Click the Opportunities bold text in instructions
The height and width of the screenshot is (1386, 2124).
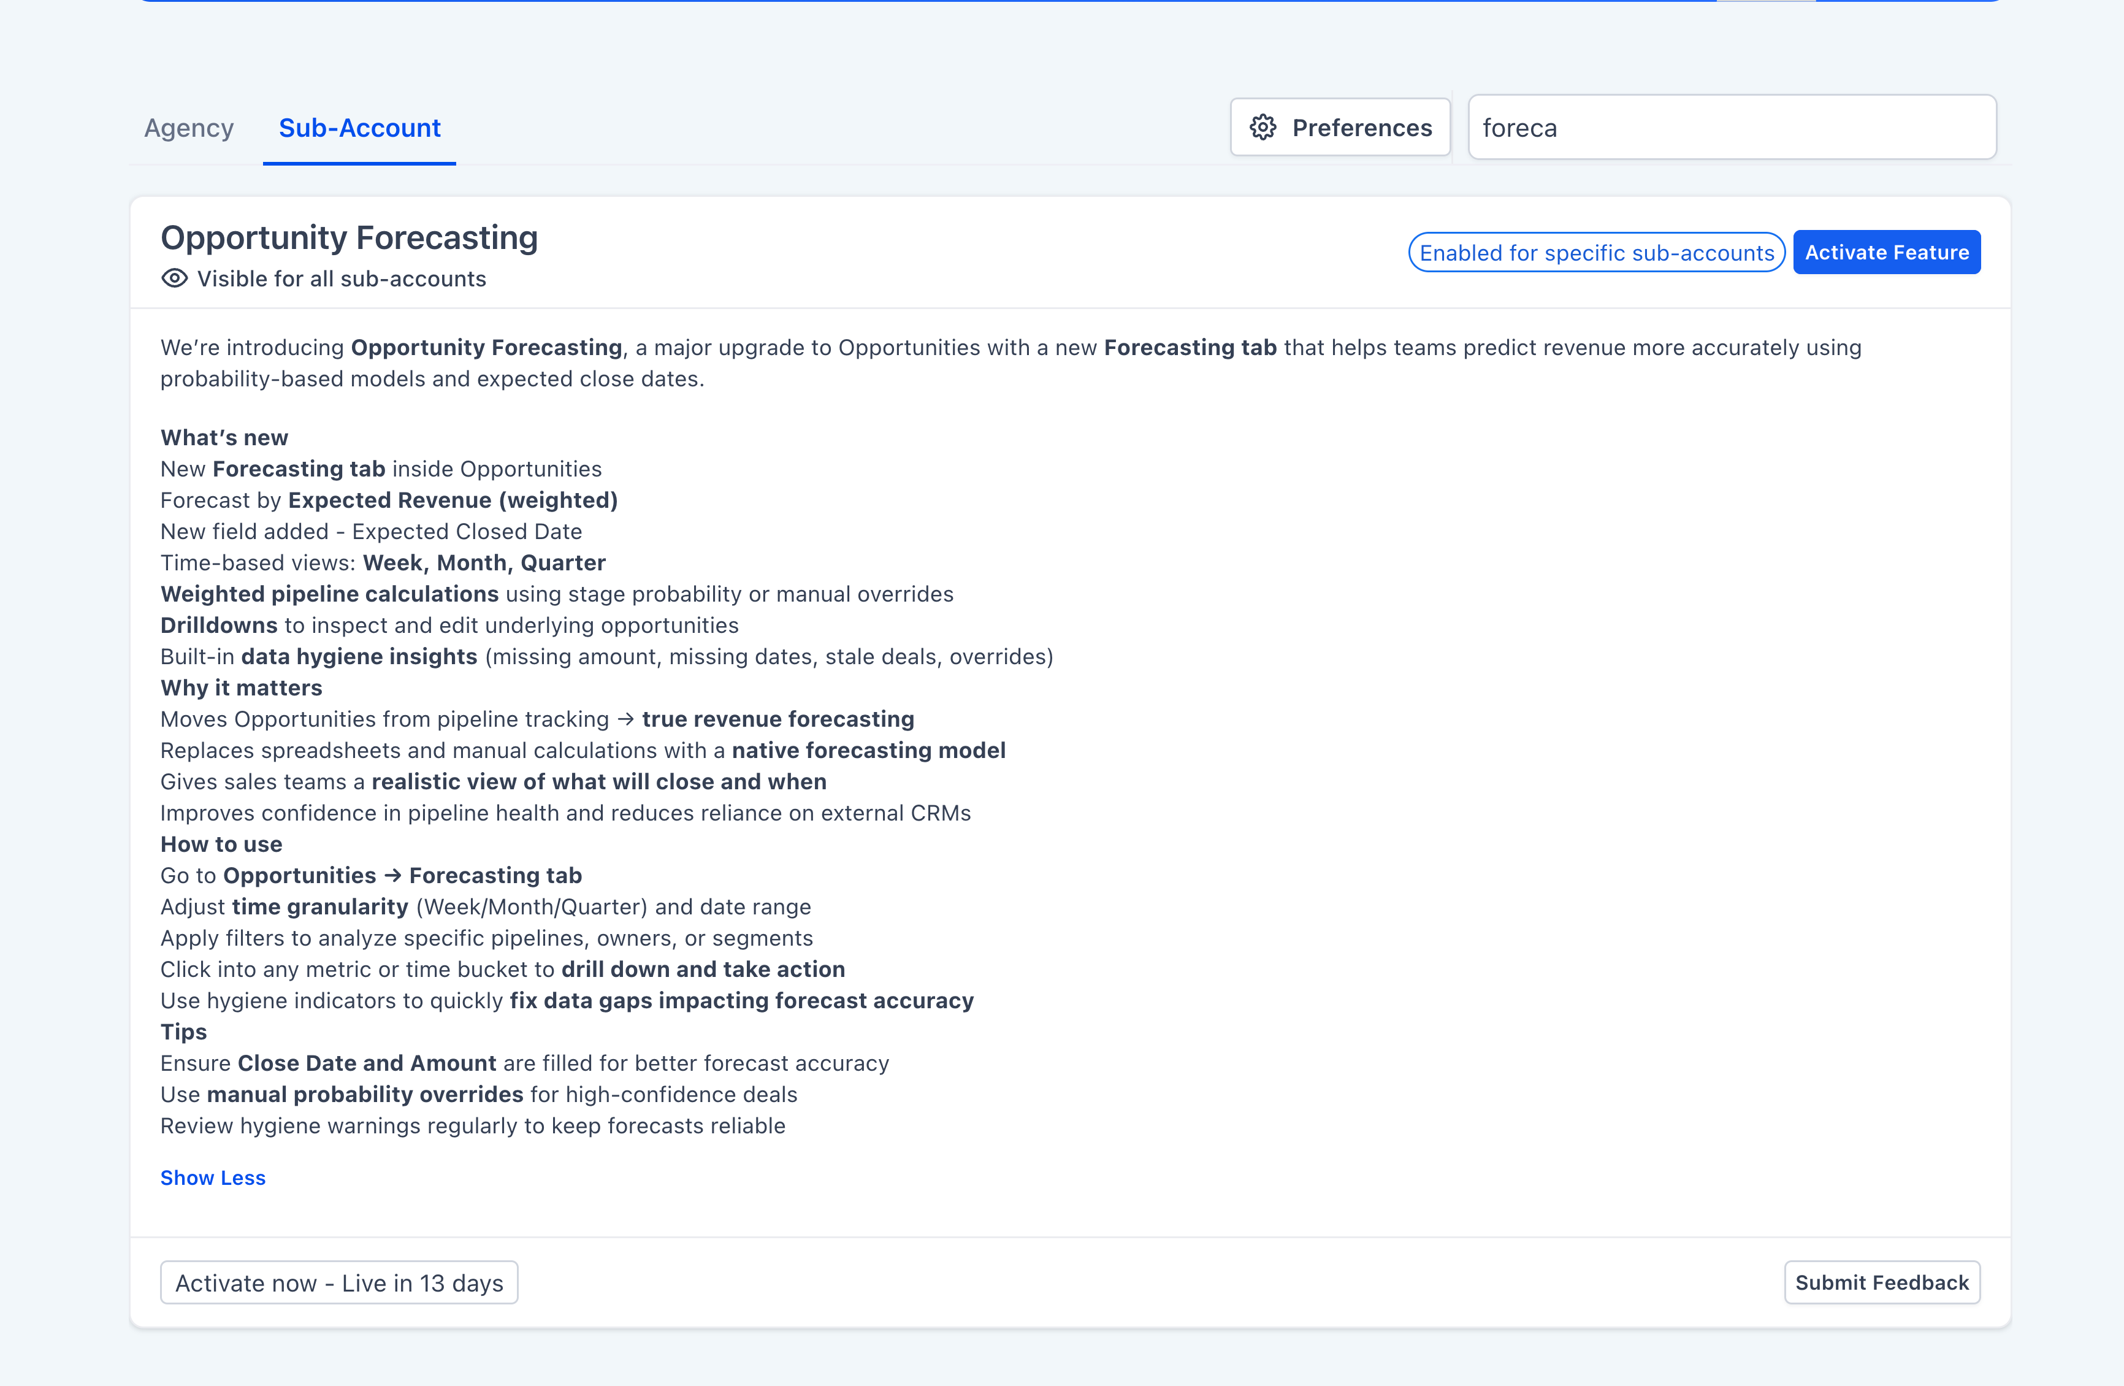click(299, 876)
